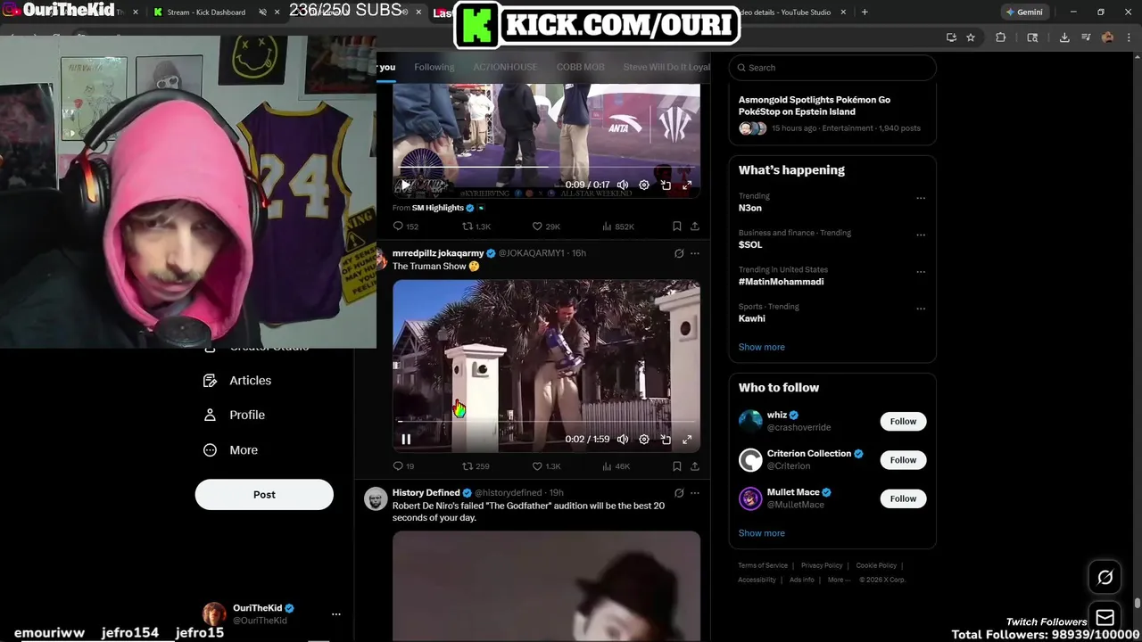
Task: Open SM Highlights source link
Action: coord(437,208)
